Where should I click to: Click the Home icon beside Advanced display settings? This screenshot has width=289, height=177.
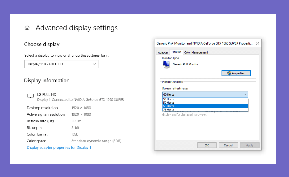point(27,28)
